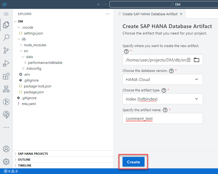Open the Accounts icon
Image resolution: width=218 pixels, height=174 pixels.
[x=6, y=149]
